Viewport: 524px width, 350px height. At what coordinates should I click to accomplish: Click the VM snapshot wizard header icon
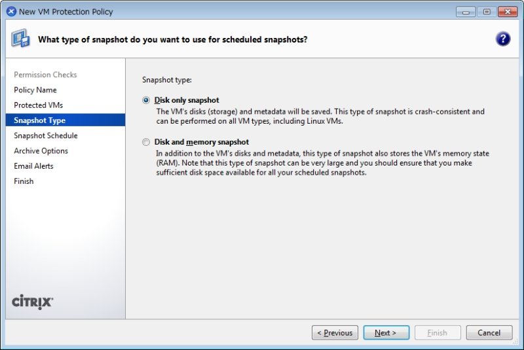tap(21, 39)
